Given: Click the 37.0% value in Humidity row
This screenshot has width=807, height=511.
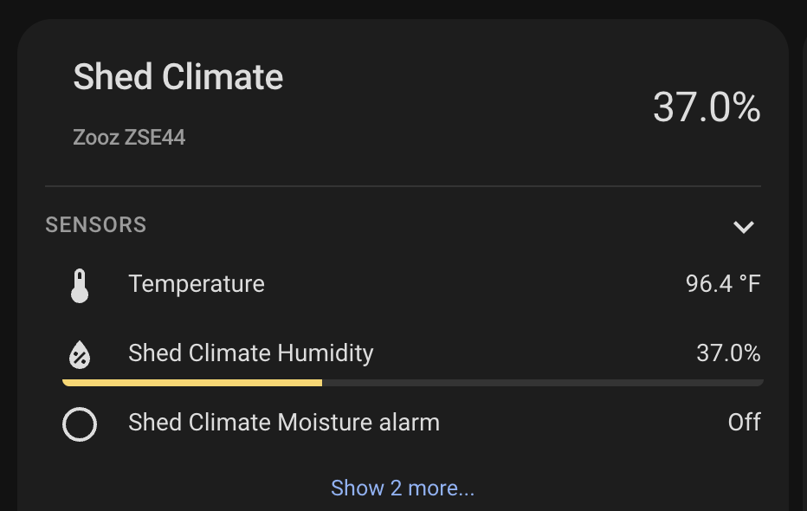Looking at the screenshot, I should [x=728, y=353].
